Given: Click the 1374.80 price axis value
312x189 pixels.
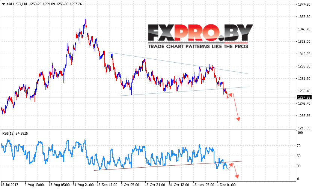Looking at the screenshot, I should point(304,4).
